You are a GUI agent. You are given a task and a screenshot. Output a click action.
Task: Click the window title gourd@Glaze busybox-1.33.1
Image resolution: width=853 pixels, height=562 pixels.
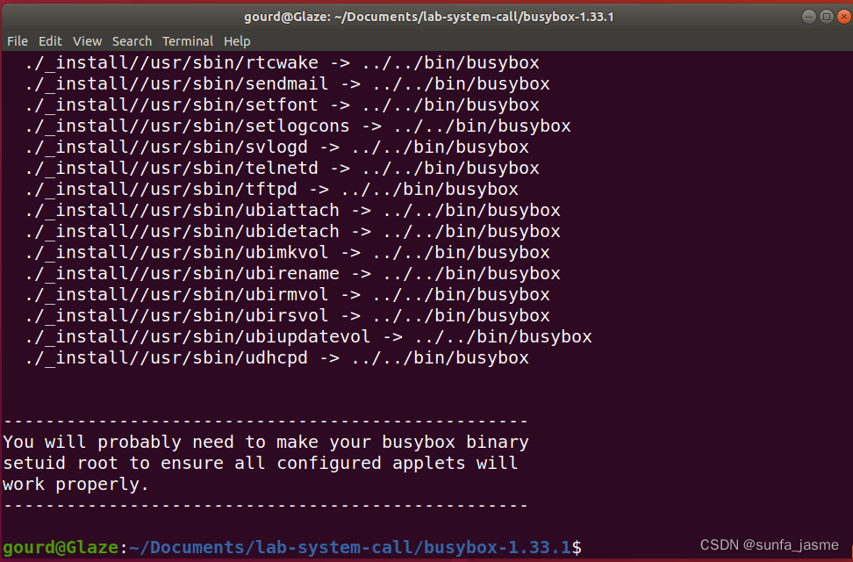click(428, 17)
